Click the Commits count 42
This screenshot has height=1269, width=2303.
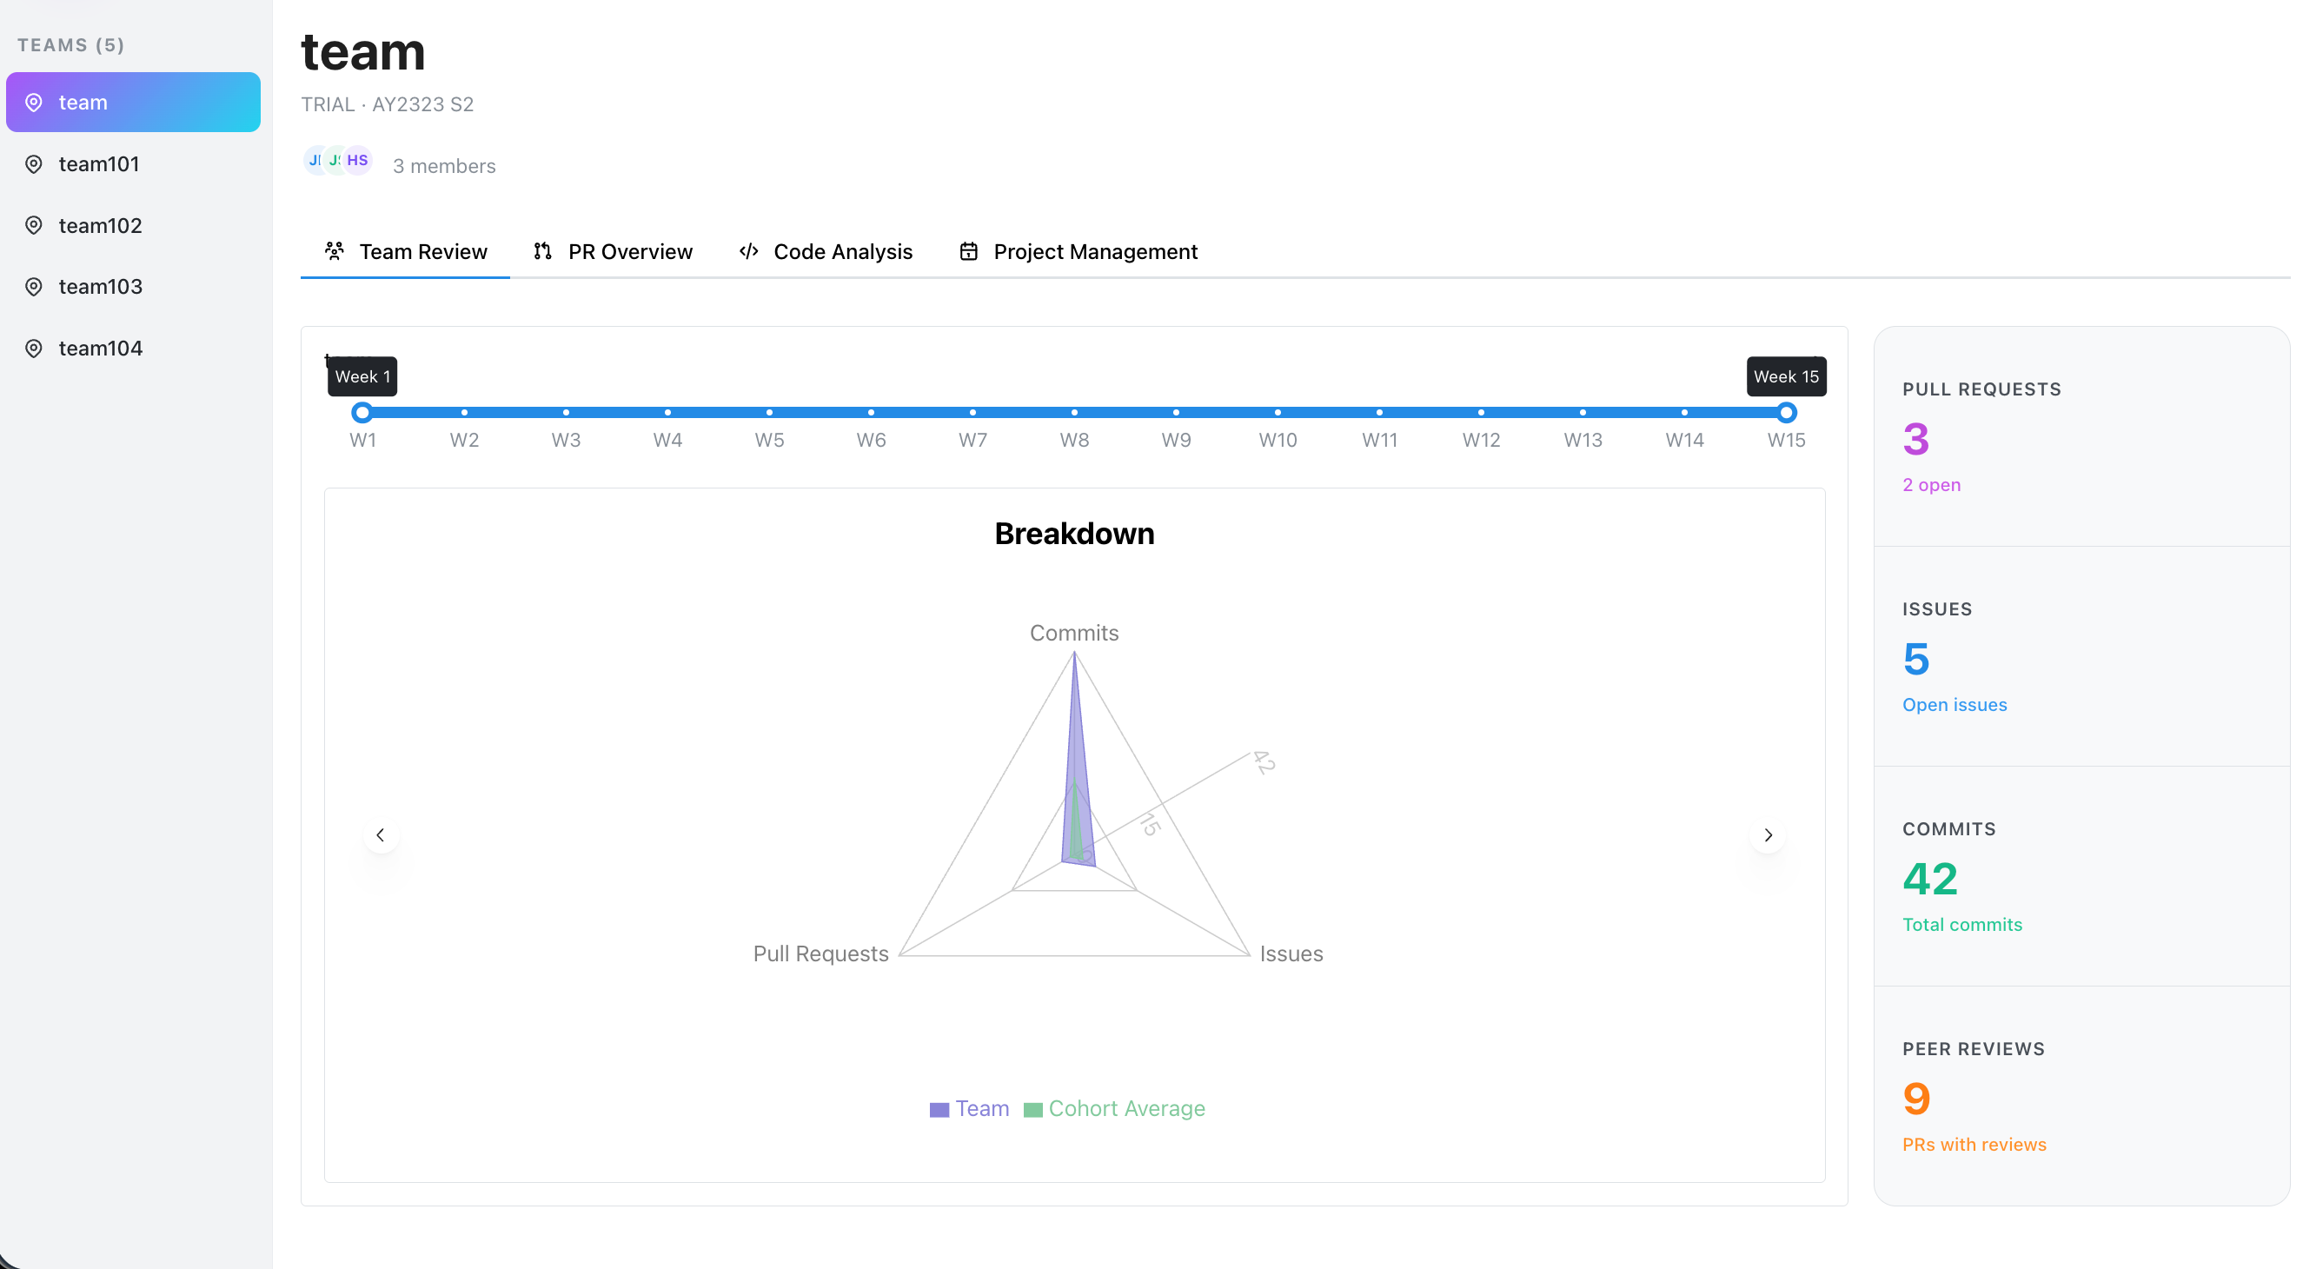tap(1930, 879)
